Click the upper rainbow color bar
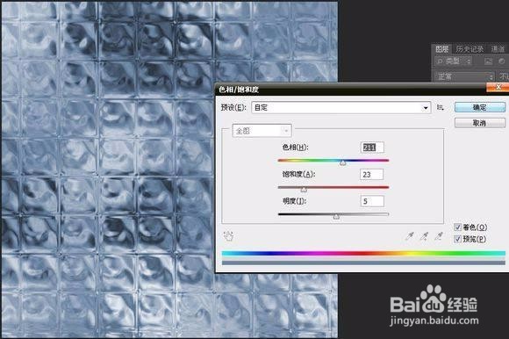Image resolution: width=509 pixels, height=339 pixels. (x=363, y=254)
